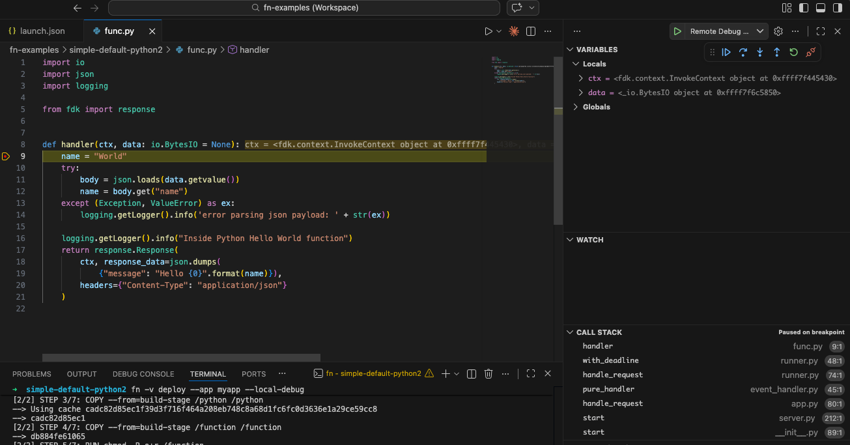This screenshot has height=445, width=850.
Task: Grab the debug toolbar drag handle
Action: coord(712,52)
